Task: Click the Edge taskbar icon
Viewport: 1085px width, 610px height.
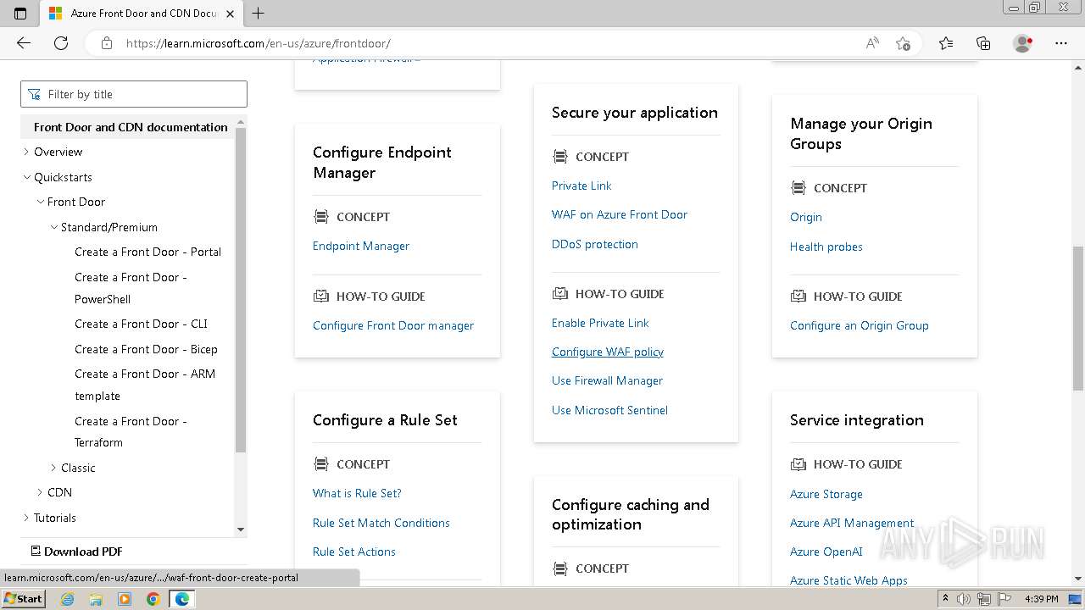Action: coord(181,599)
